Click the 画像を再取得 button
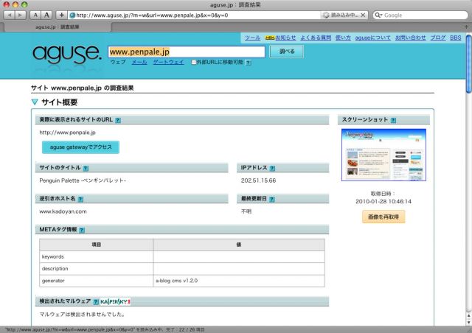This screenshot has width=472, height=333. point(383,217)
